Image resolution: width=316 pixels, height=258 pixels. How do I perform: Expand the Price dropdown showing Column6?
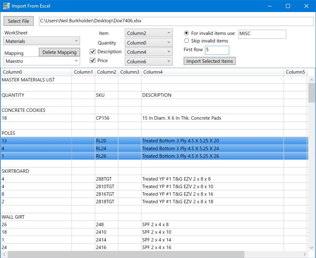148,61
